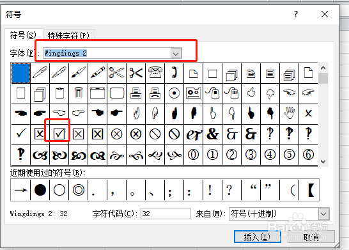
Task: Open the 来自 encoding dropdown arrow
Action: (323, 214)
